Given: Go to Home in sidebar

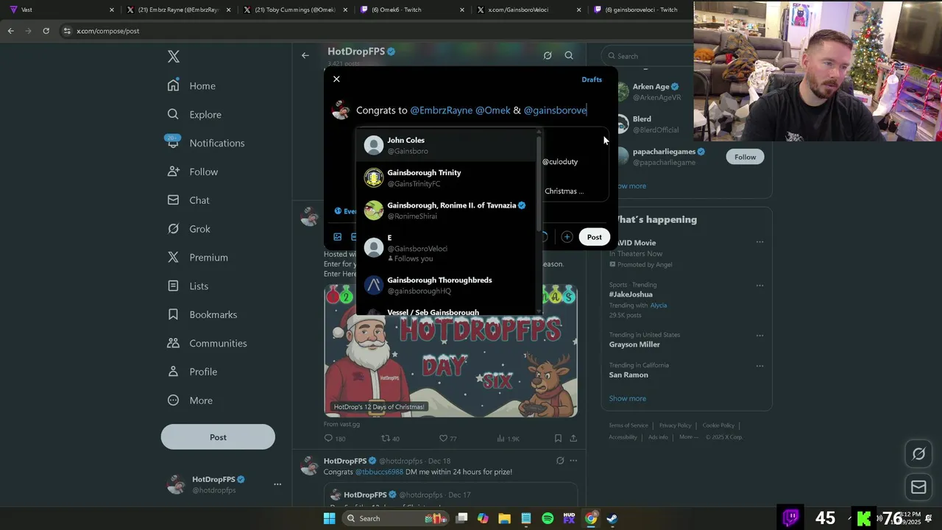Looking at the screenshot, I should tap(191, 85).
